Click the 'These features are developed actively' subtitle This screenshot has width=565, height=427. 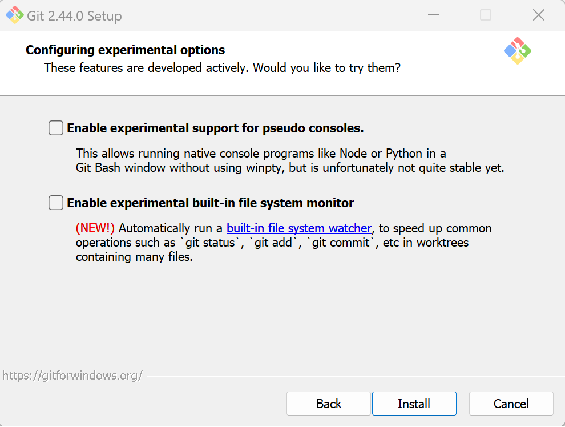point(222,68)
